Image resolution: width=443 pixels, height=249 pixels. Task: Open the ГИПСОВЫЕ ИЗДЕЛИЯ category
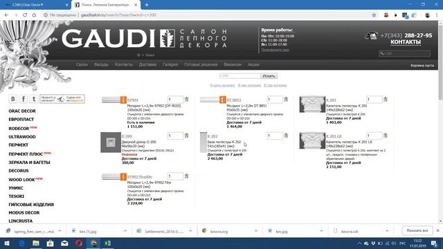pos(31,205)
